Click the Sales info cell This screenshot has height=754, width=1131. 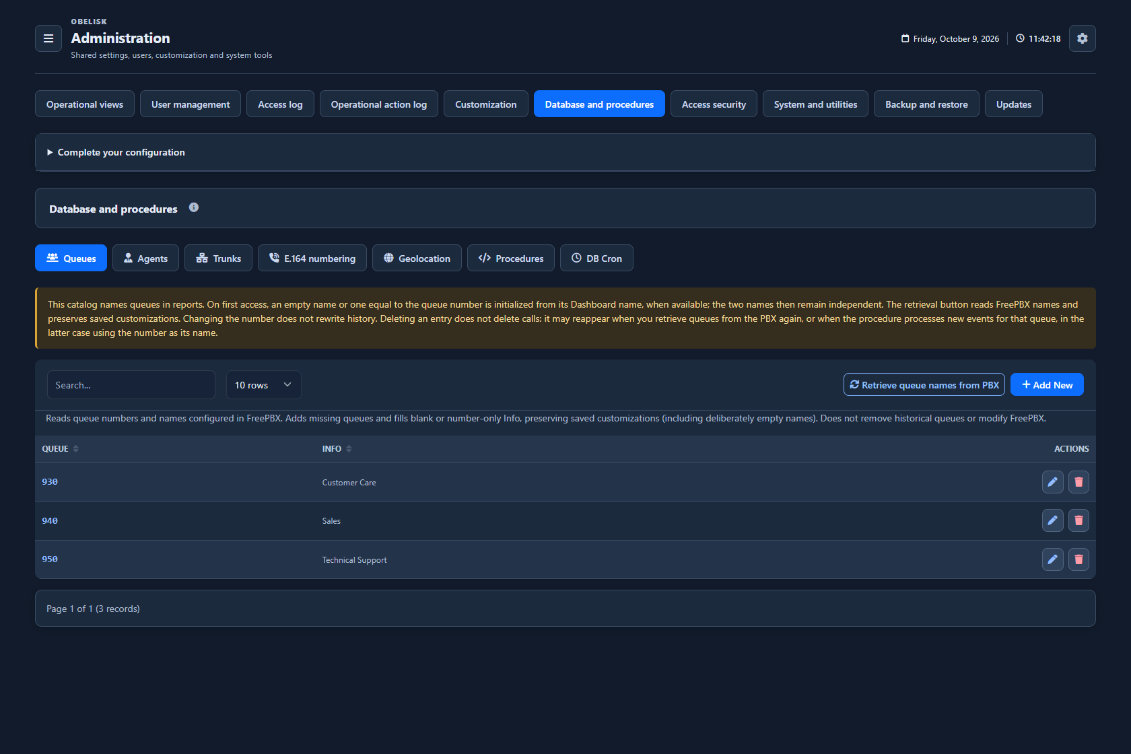[331, 521]
